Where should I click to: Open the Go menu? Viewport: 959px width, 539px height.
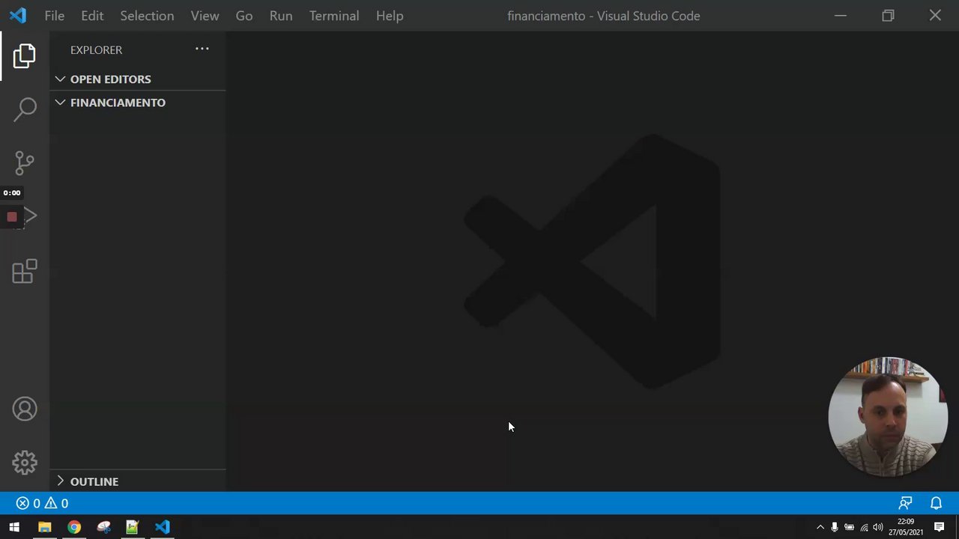(244, 16)
